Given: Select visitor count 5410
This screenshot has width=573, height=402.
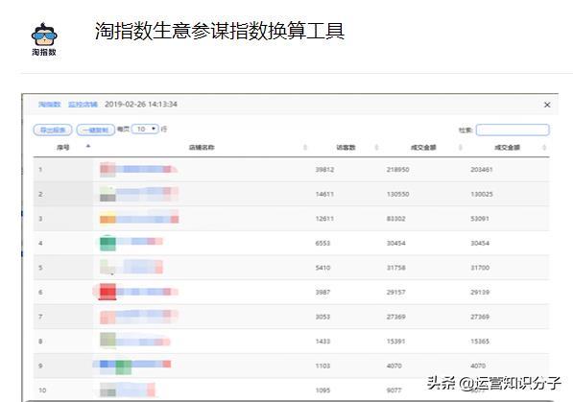Looking at the screenshot, I should click(322, 268).
